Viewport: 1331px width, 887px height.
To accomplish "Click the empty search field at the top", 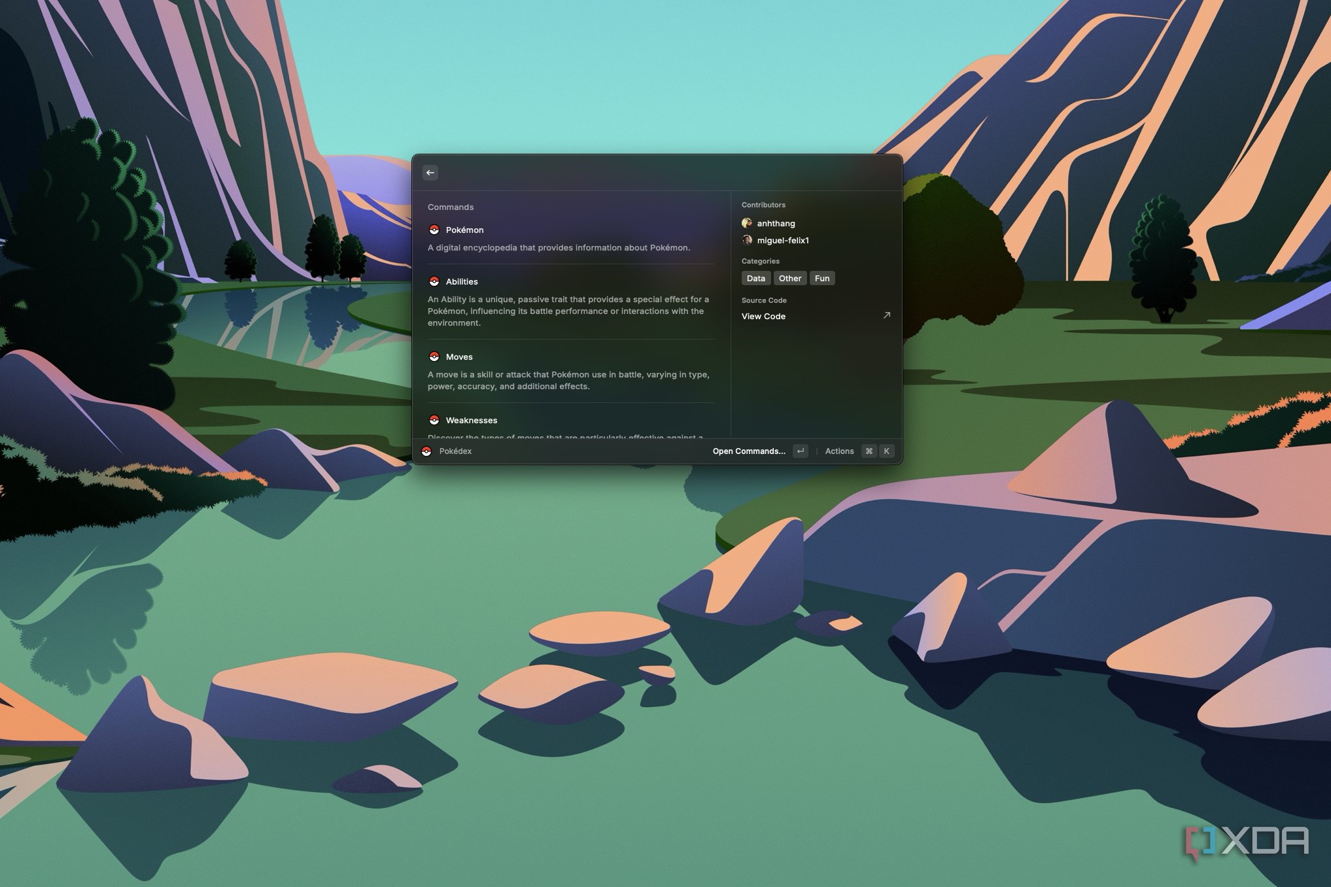I will pos(667,173).
